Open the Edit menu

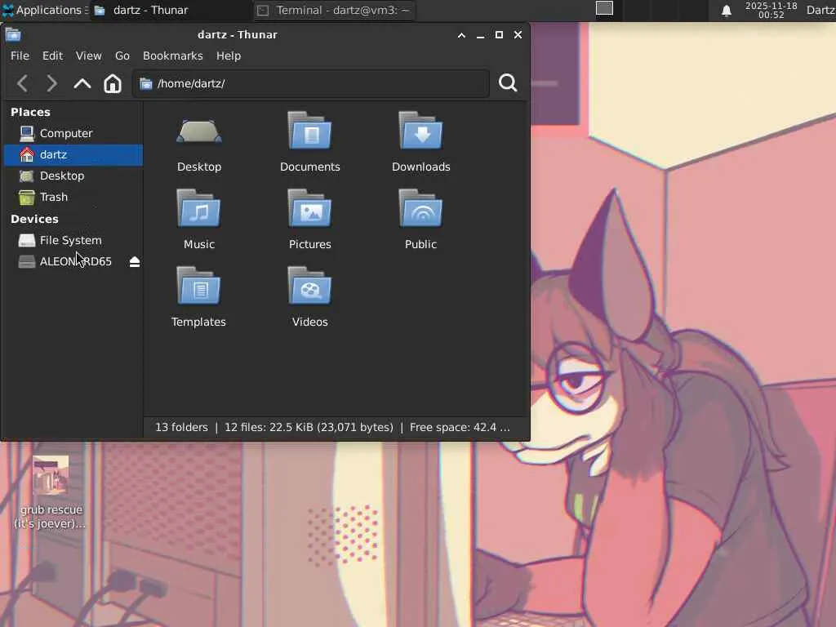point(53,56)
